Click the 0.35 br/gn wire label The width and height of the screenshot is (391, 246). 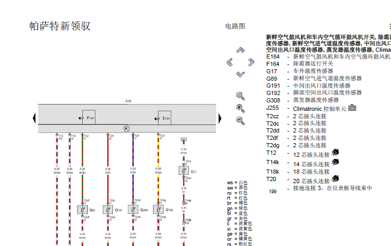(82, 171)
